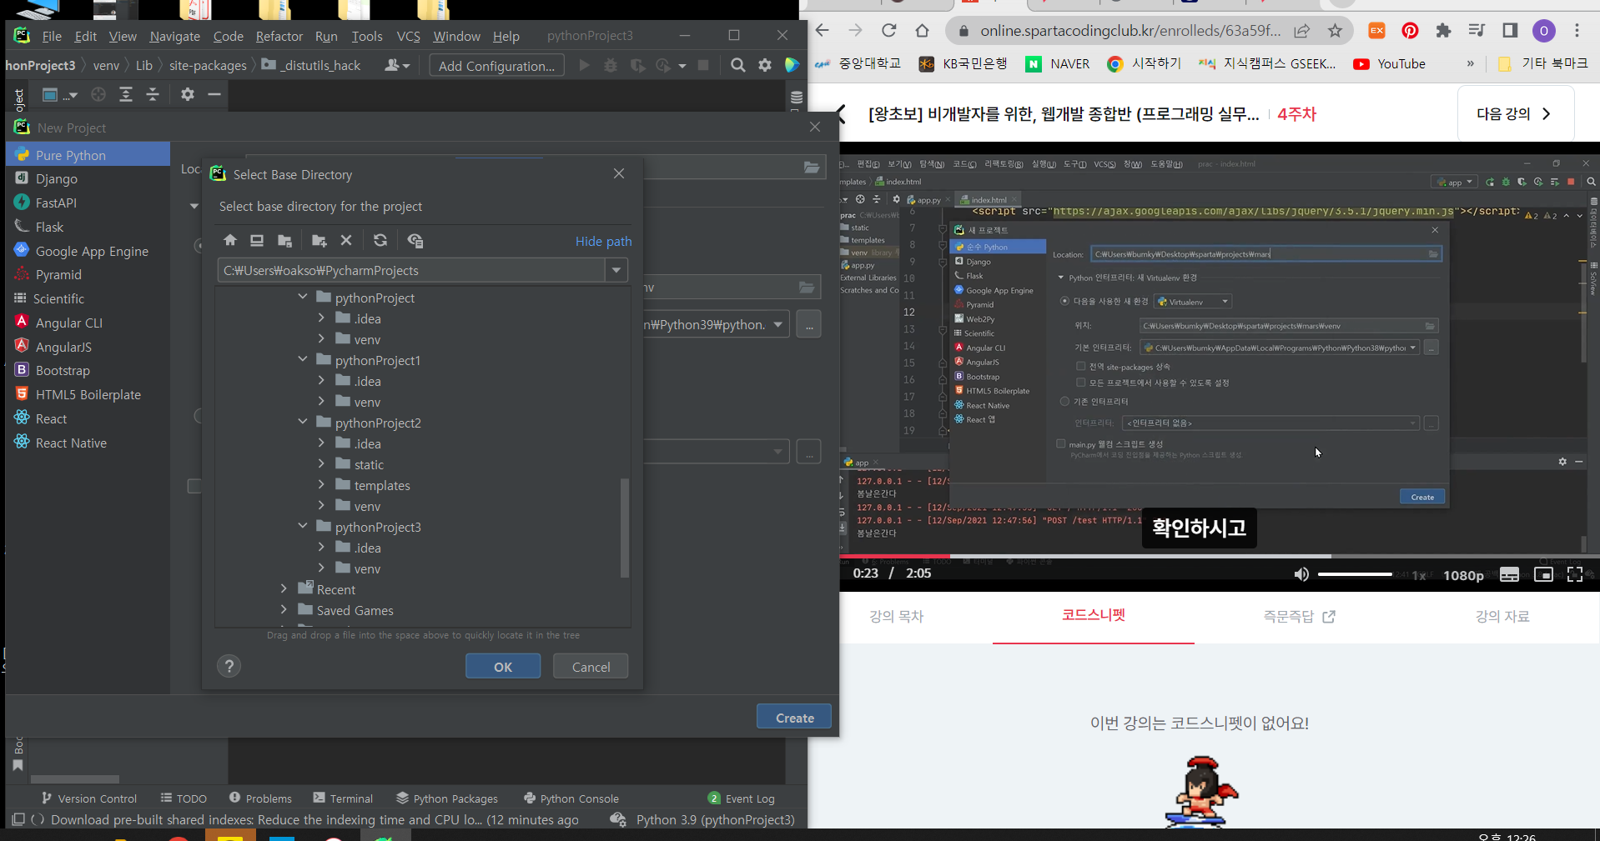Click the JetBrains Toolbox icon in PyCharm toolbar
Screen dimensions: 1600x841
point(792,65)
